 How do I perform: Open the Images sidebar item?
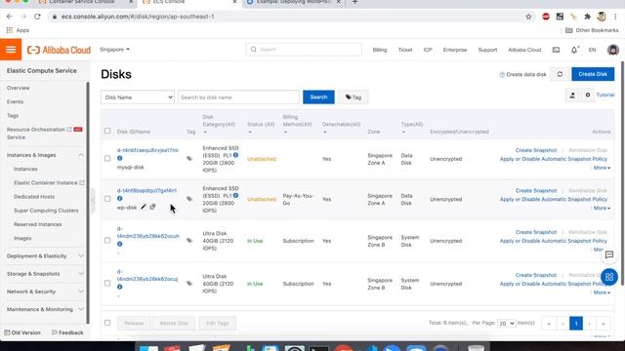click(22, 238)
